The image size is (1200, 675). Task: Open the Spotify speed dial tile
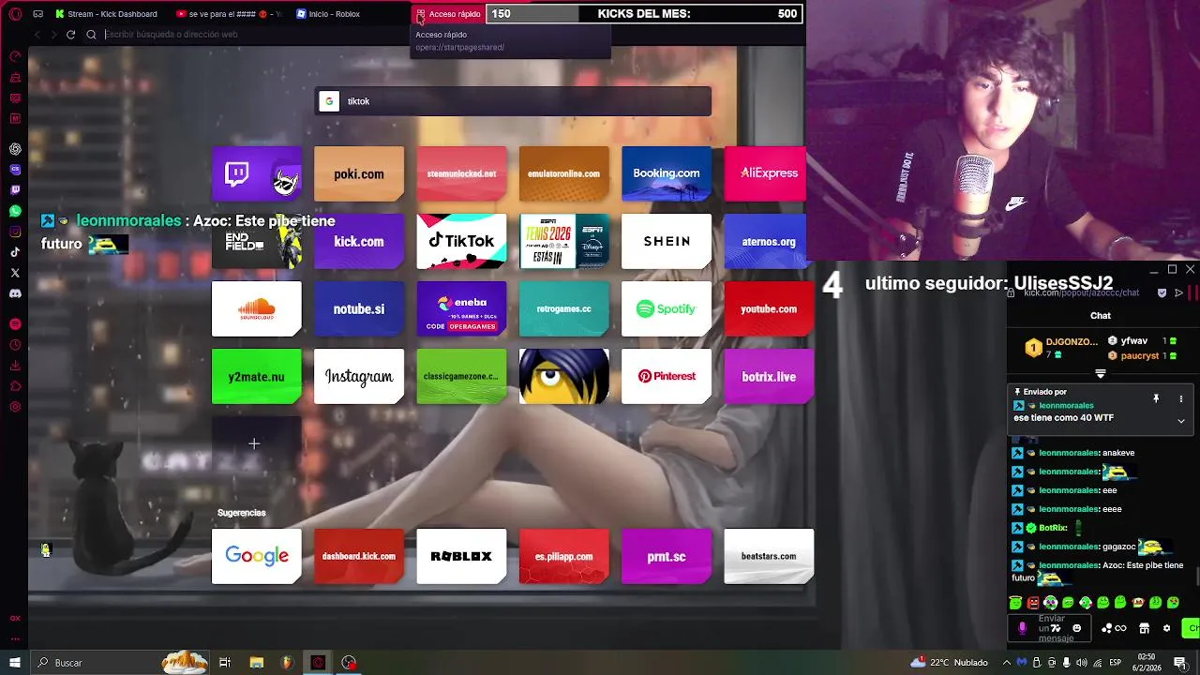coord(667,308)
